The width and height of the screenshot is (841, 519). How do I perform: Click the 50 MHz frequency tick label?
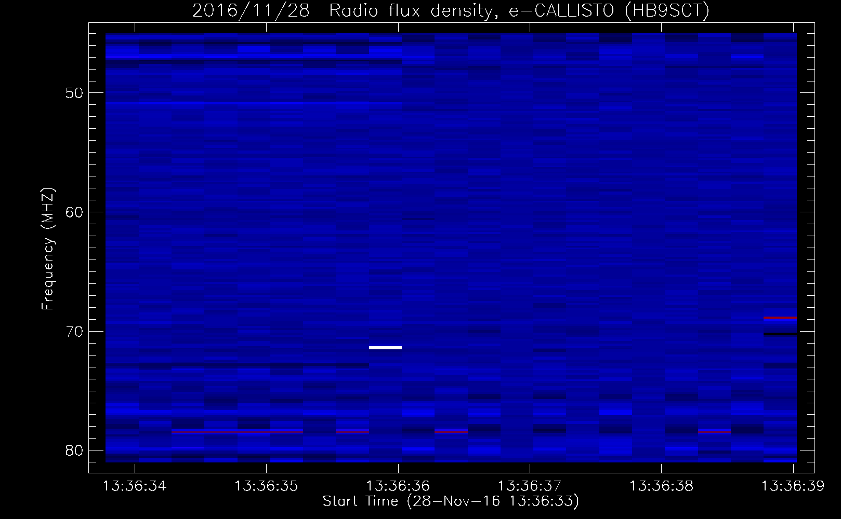(x=74, y=93)
